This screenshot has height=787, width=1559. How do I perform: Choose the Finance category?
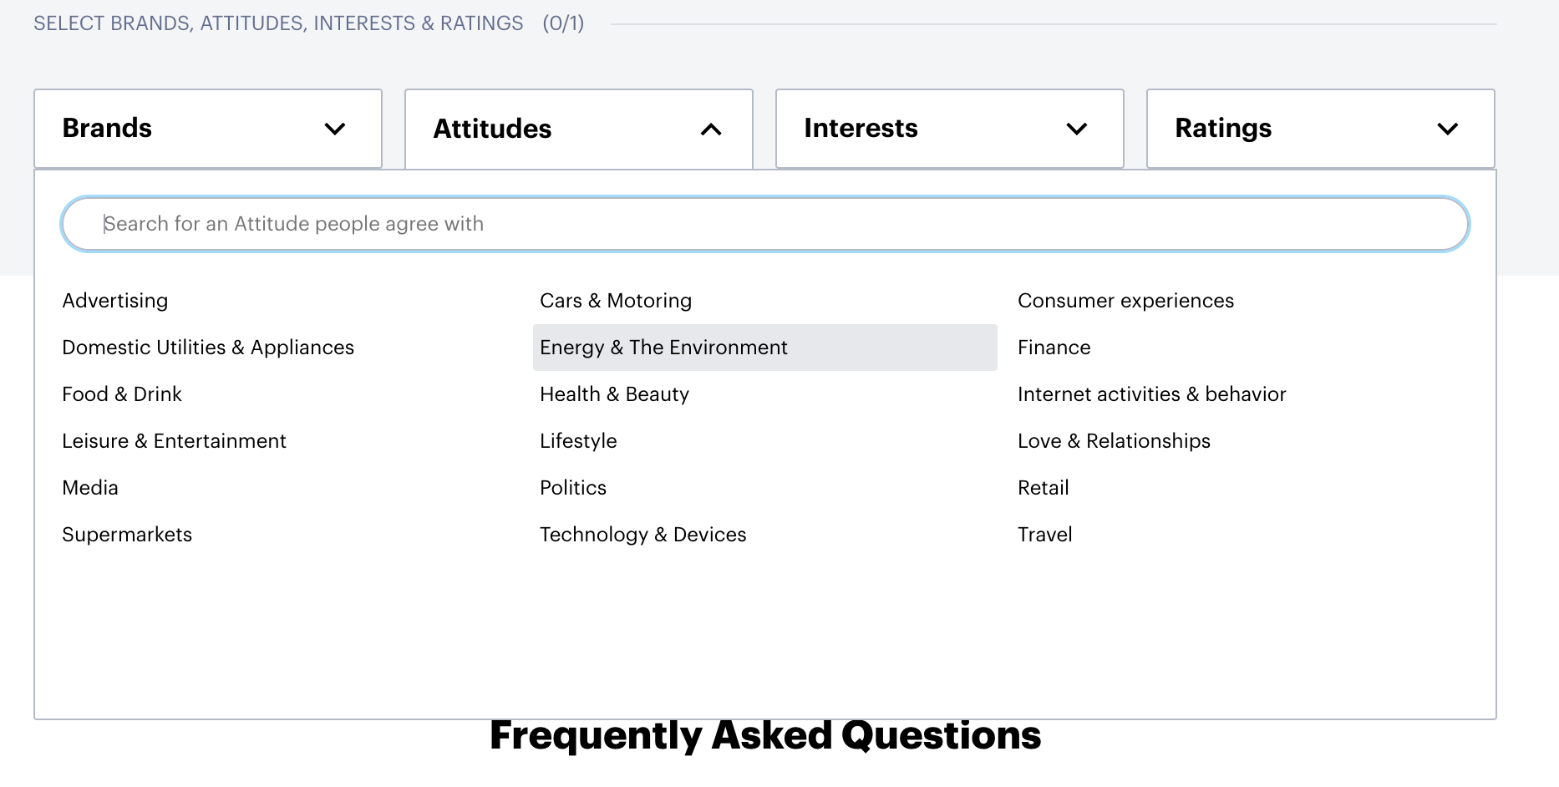pos(1054,348)
